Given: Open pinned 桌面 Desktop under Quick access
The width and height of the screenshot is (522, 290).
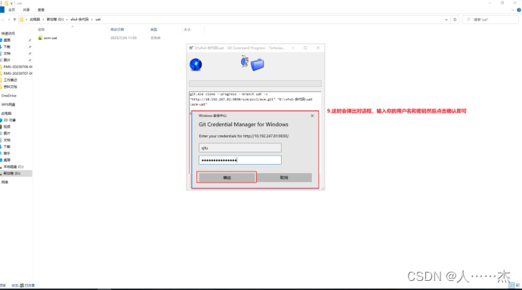Looking at the screenshot, I should pyautogui.click(x=7, y=40).
